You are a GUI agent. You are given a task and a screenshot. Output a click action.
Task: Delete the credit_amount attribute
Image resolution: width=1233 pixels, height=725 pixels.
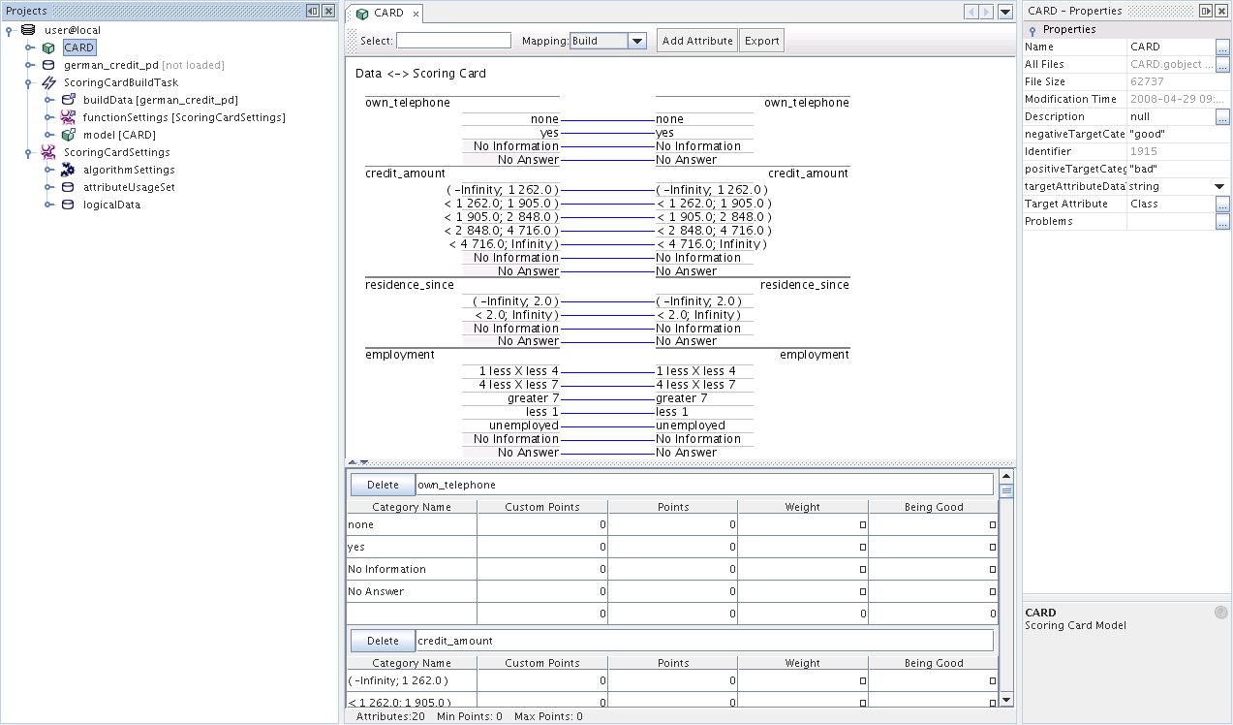[x=383, y=641]
